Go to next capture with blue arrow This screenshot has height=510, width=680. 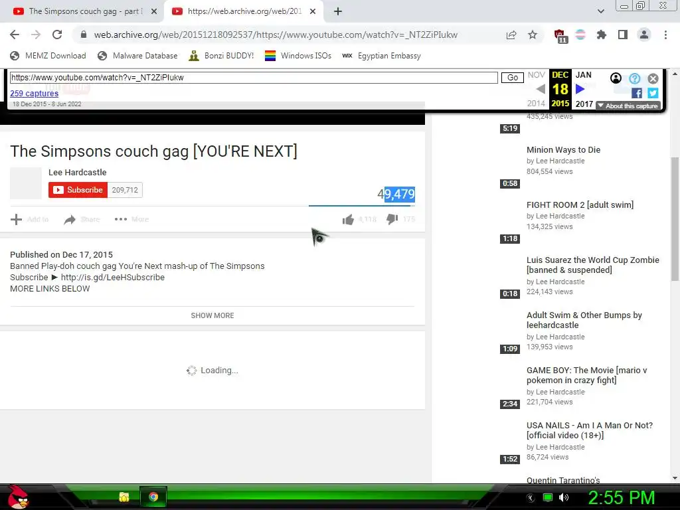(580, 89)
